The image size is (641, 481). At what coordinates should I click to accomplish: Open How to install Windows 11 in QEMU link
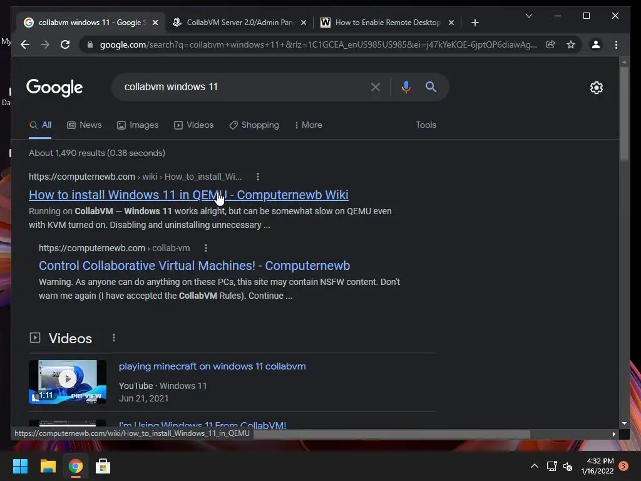(x=188, y=195)
